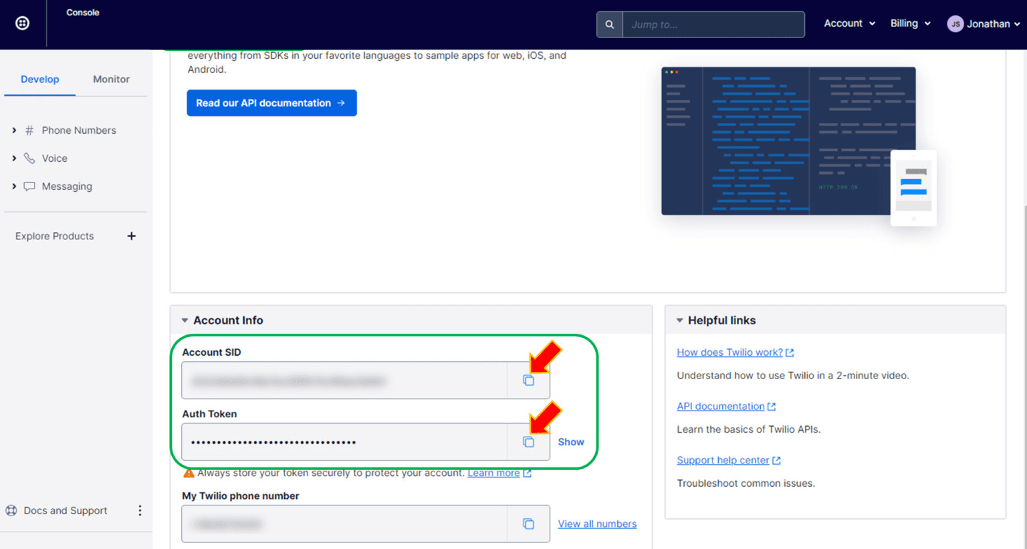Add products via Explore Products plus icon

132,235
